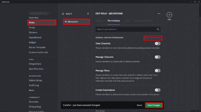Click the "Manage Channels" permission title
The image size is (201, 112).
click(104, 57)
